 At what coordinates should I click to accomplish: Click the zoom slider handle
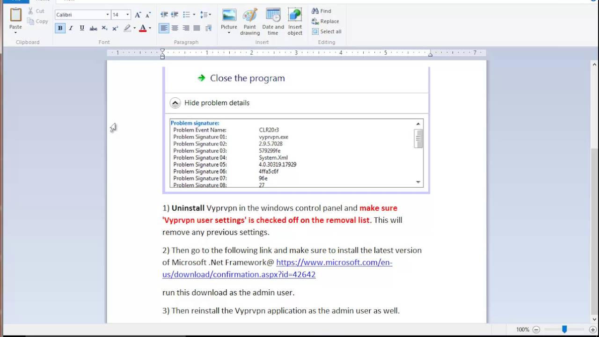coord(564,330)
